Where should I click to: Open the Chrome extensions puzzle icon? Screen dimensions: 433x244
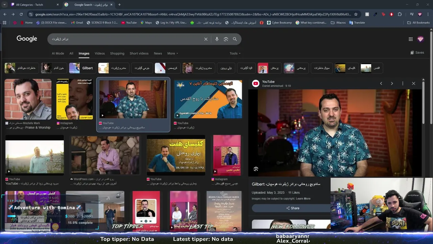(x=400, y=14)
